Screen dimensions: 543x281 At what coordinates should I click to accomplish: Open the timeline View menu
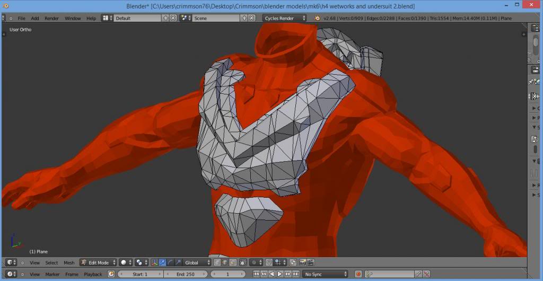click(x=34, y=274)
